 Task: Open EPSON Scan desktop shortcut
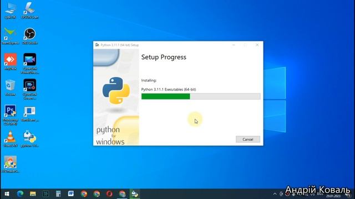coord(29,11)
